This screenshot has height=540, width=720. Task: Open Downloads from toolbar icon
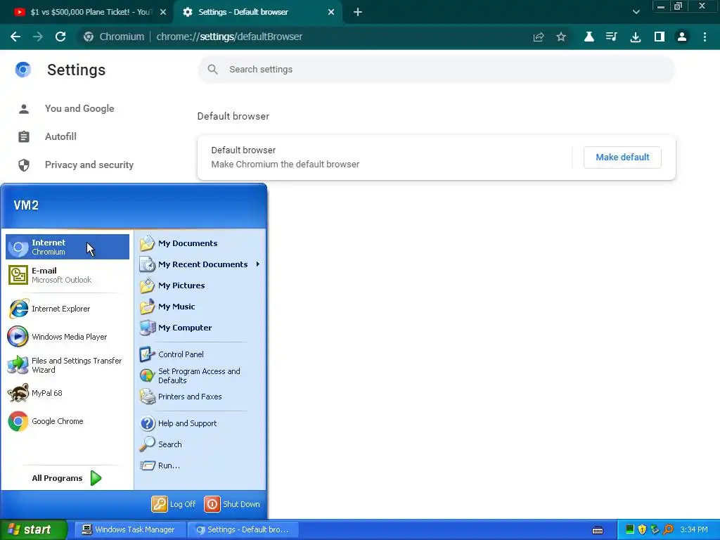(x=635, y=37)
